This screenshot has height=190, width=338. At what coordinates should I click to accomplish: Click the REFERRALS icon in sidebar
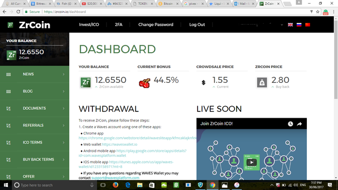8,126
